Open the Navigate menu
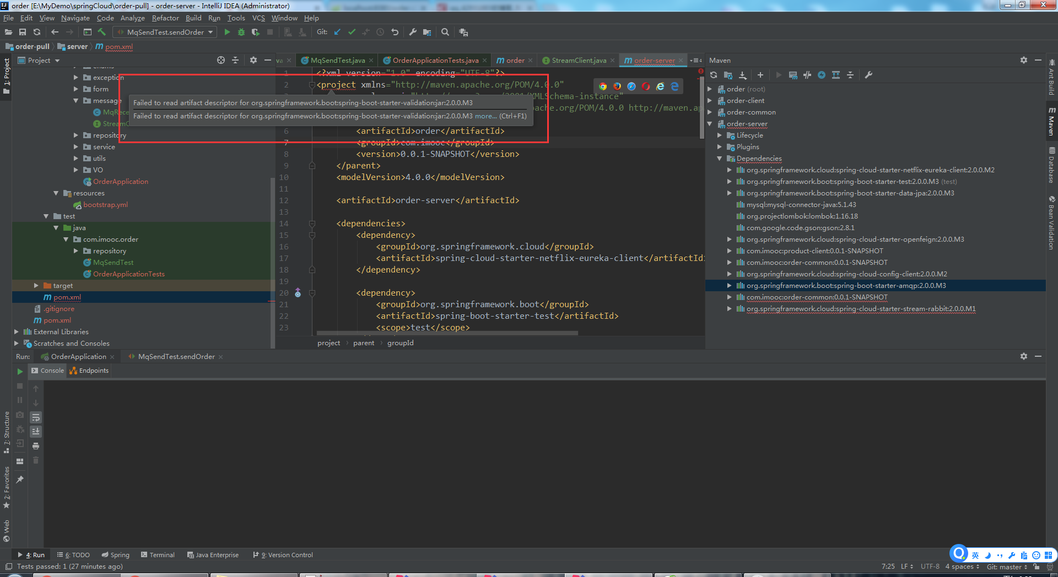The height and width of the screenshot is (577, 1058). click(75, 18)
